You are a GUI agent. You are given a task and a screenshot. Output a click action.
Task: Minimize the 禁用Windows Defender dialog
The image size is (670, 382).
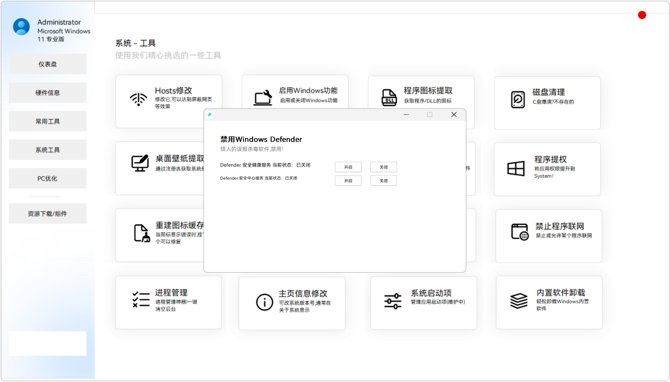click(406, 115)
